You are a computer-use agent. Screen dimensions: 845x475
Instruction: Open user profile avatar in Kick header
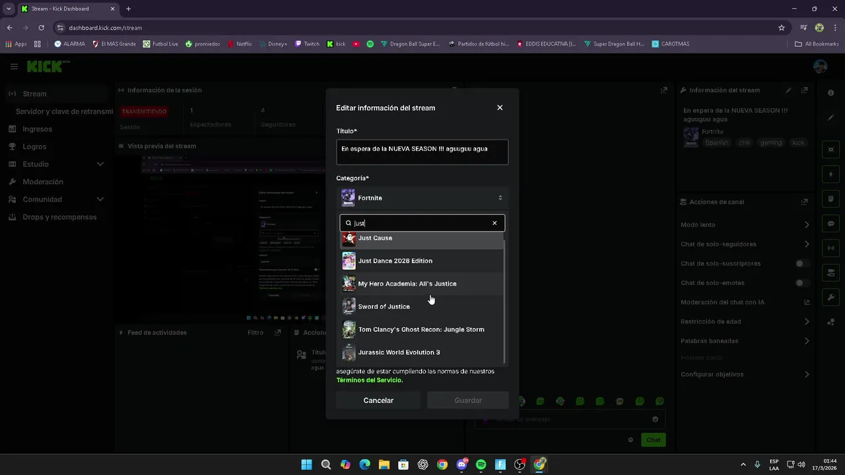[x=820, y=67]
